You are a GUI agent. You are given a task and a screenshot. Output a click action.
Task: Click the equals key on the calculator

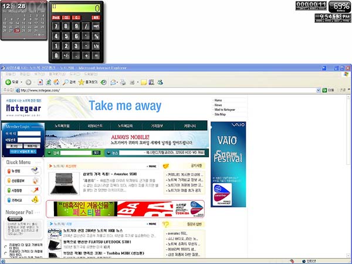pos(96,56)
